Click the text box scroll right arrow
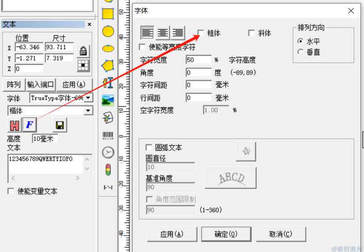364x252 pixels. pos(78,178)
